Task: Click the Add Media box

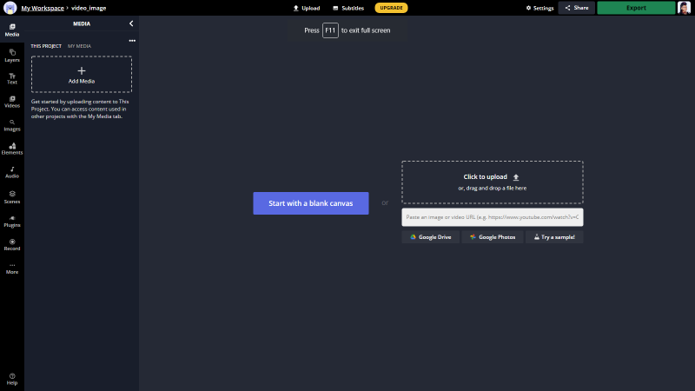Action: click(x=82, y=74)
